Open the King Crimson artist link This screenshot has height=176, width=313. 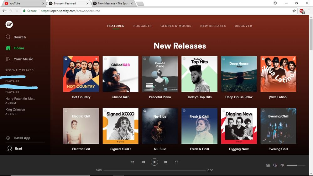[15, 110]
